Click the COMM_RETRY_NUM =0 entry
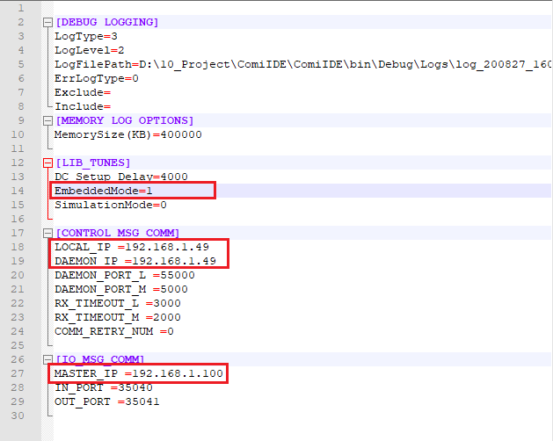 pos(113,331)
